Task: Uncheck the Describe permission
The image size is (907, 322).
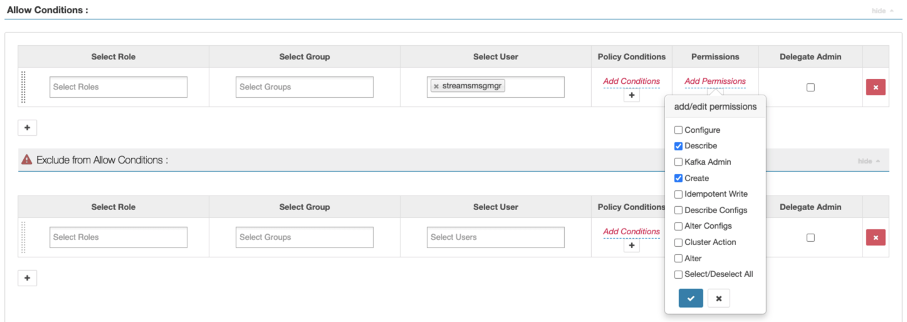Action: 678,146
